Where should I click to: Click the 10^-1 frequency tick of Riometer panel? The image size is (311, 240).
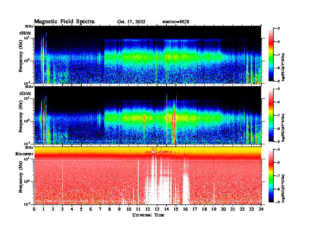click(x=27, y=204)
